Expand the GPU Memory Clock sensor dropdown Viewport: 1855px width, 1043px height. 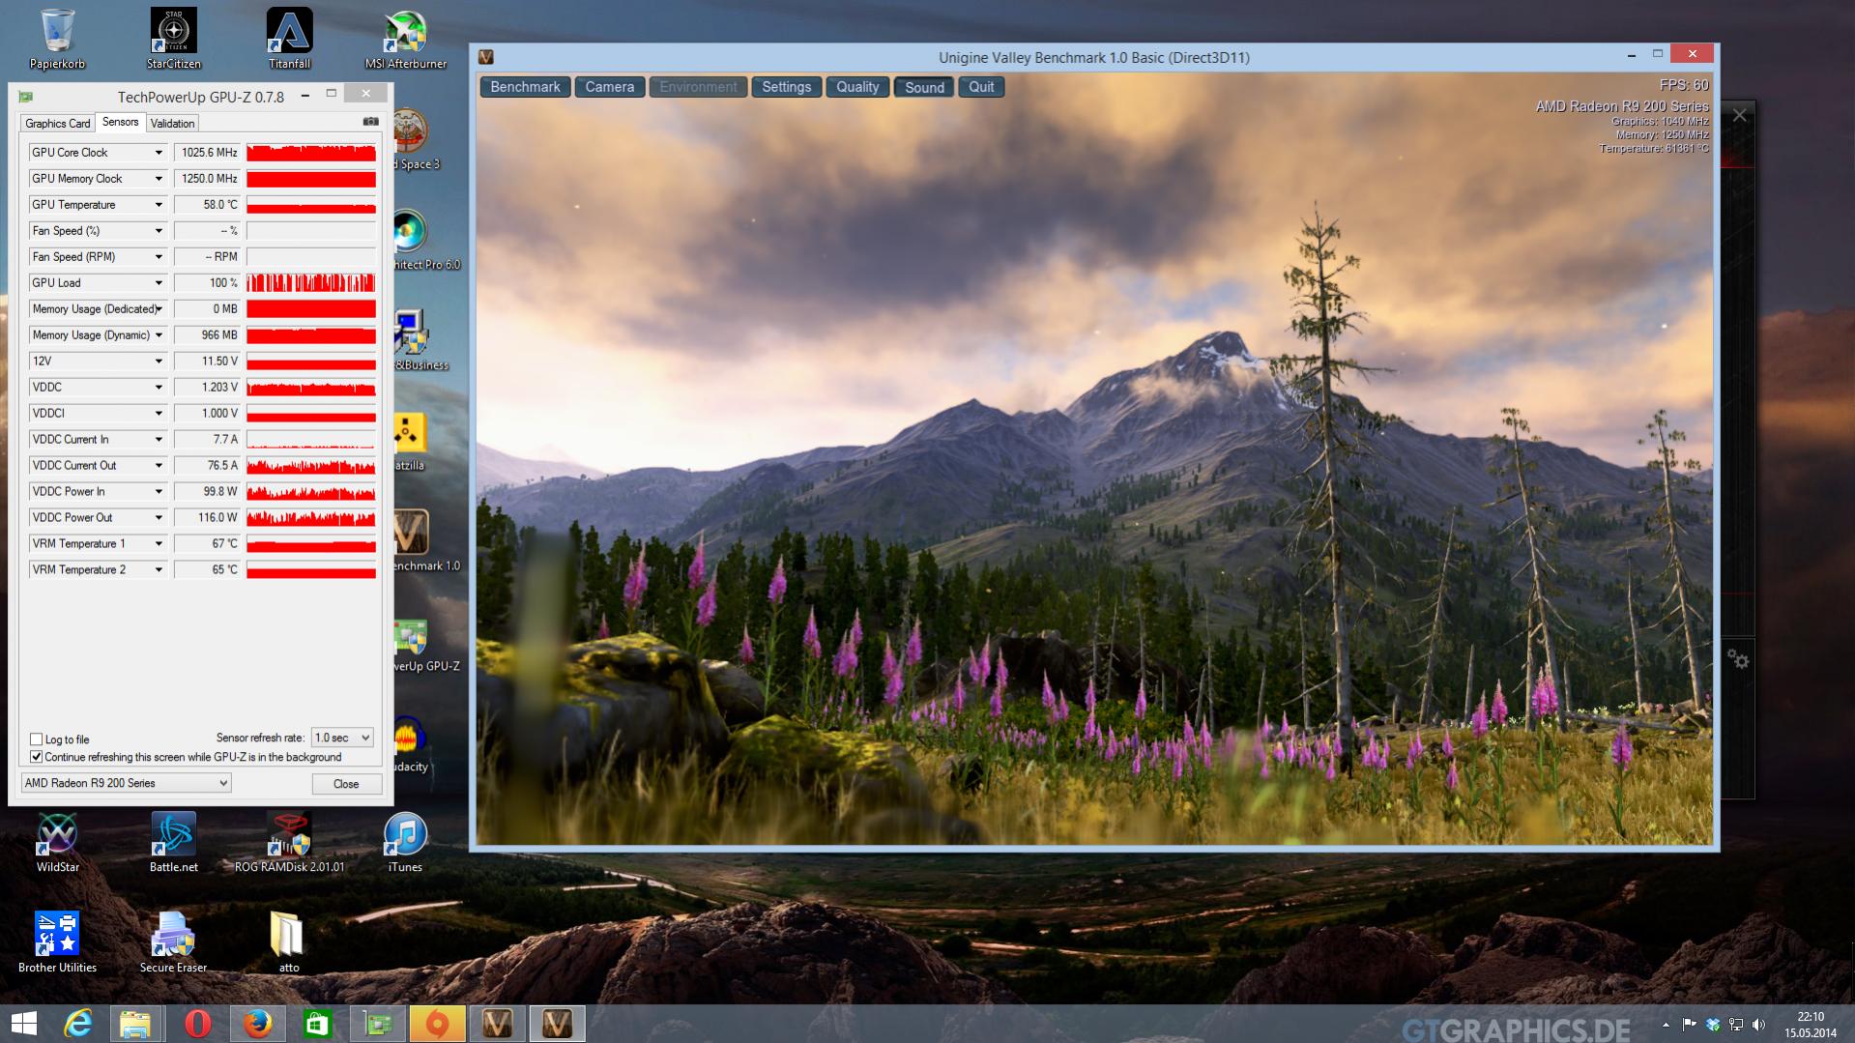pos(159,179)
